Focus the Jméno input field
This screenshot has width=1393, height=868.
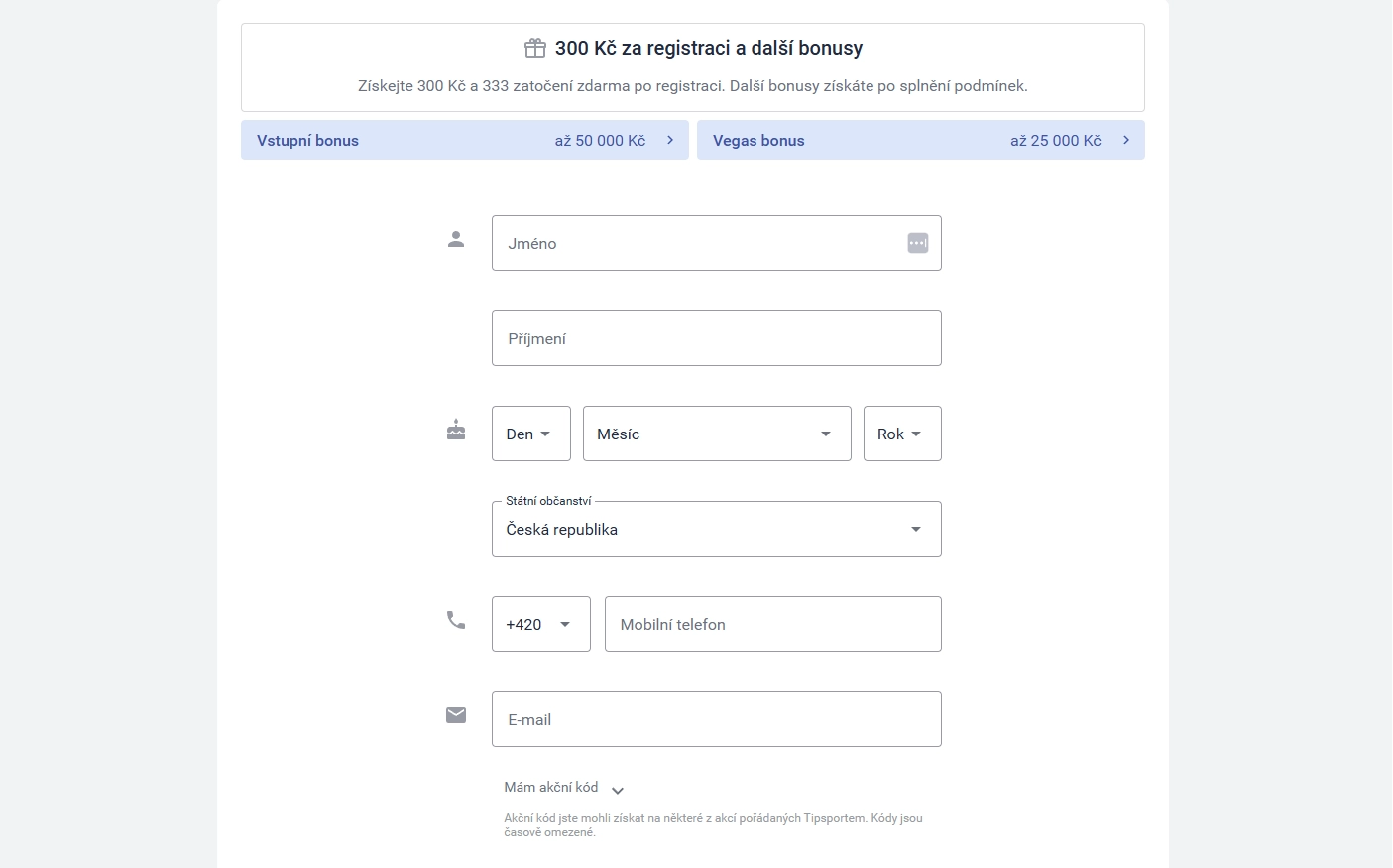click(694, 243)
